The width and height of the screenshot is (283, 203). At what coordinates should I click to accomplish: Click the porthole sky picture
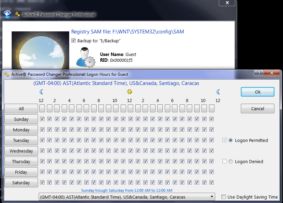click(x=40, y=50)
